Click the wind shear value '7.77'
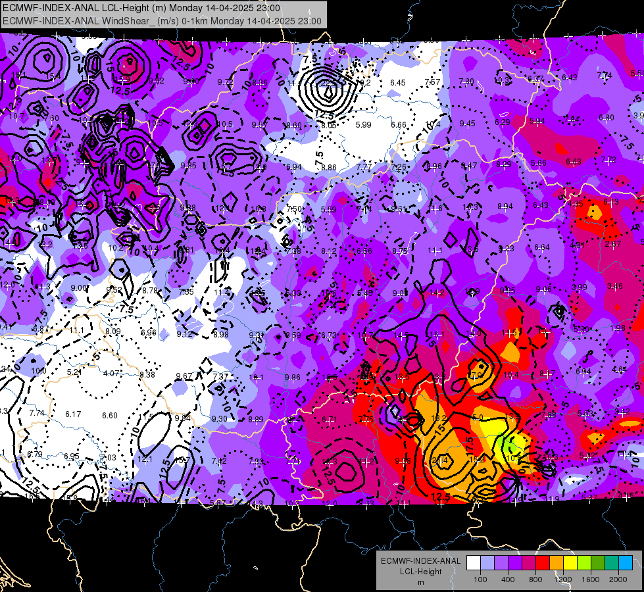Image resolution: width=644 pixels, height=592 pixels. pyautogui.click(x=364, y=166)
